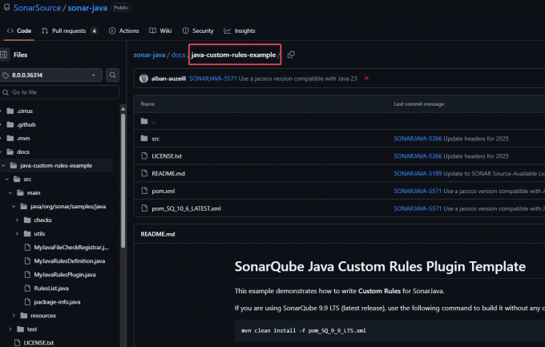545x347 pixels.
Task: Click sonar-java breadcrumb link
Action: 149,55
